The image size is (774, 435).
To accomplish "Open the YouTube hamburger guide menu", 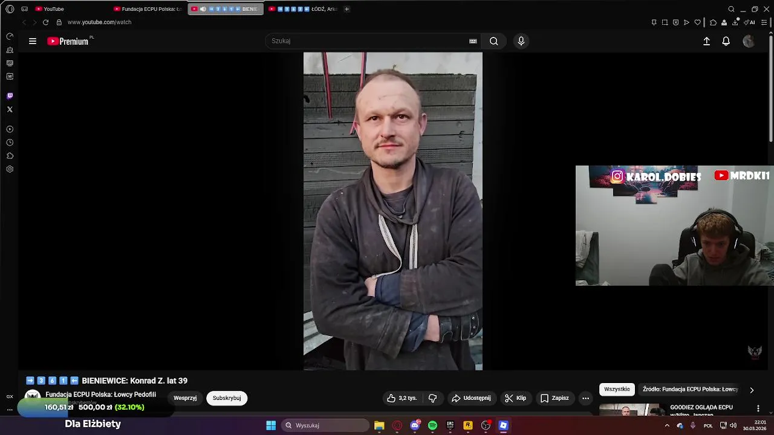I will 33,41.
